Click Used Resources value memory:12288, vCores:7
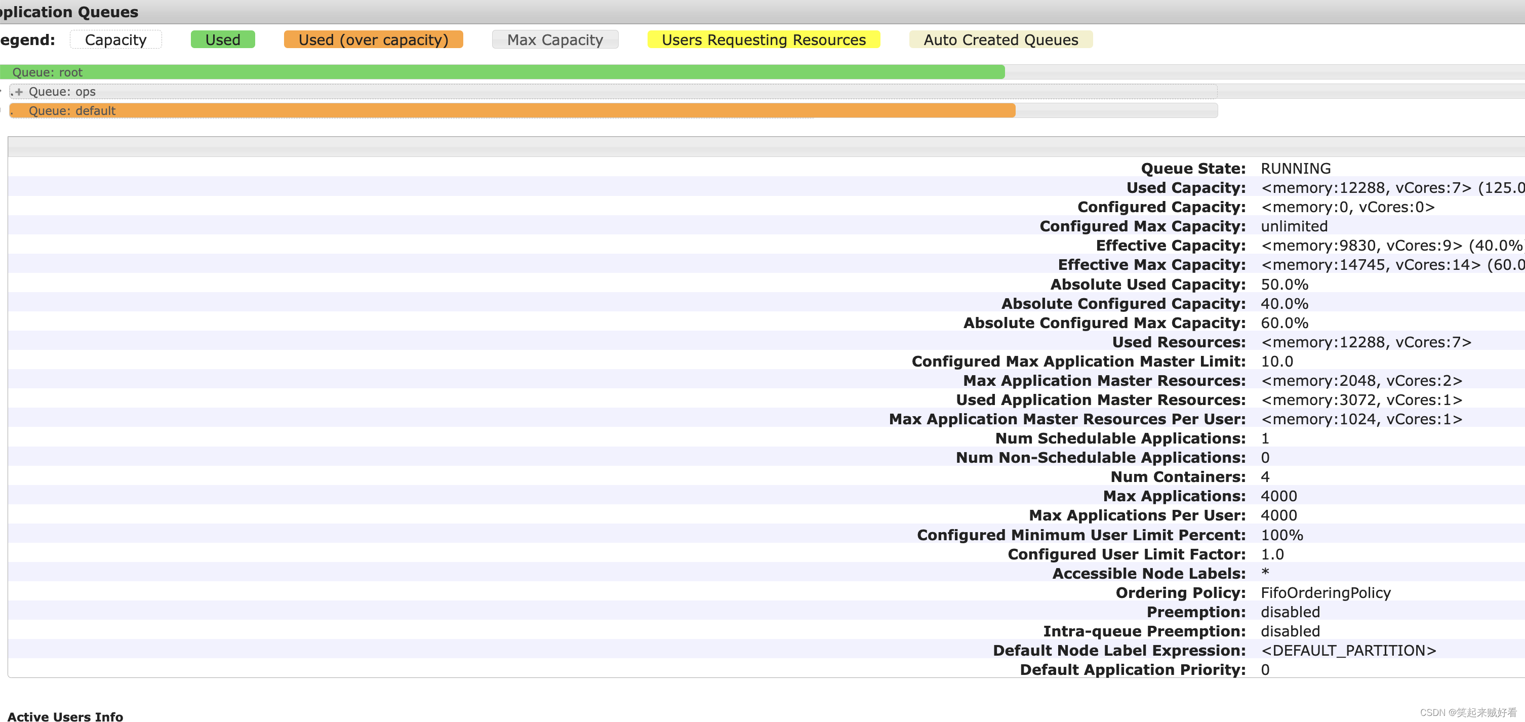The width and height of the screenshot is (1525, 722). (x=1366, y=342)
